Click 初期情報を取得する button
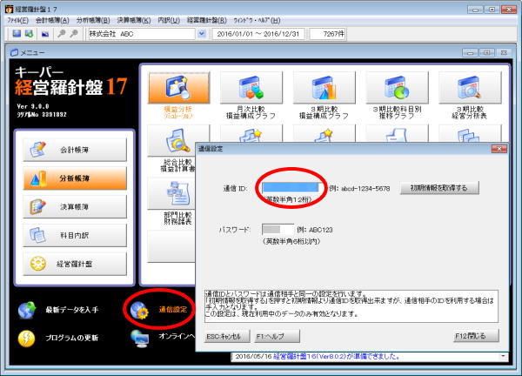522x376 pixels. coord(439,188)
